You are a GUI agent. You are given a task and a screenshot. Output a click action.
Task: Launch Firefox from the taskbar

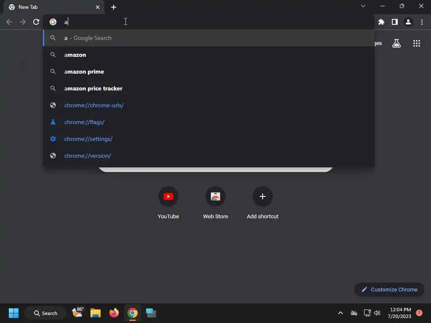tap(114, 313)
